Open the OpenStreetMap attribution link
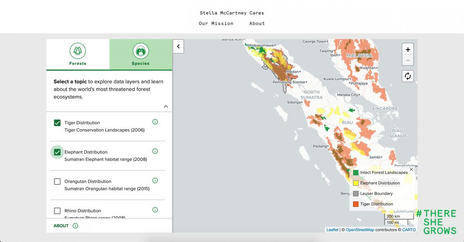The height and width of the screenshot is (242, 464). 360,230
